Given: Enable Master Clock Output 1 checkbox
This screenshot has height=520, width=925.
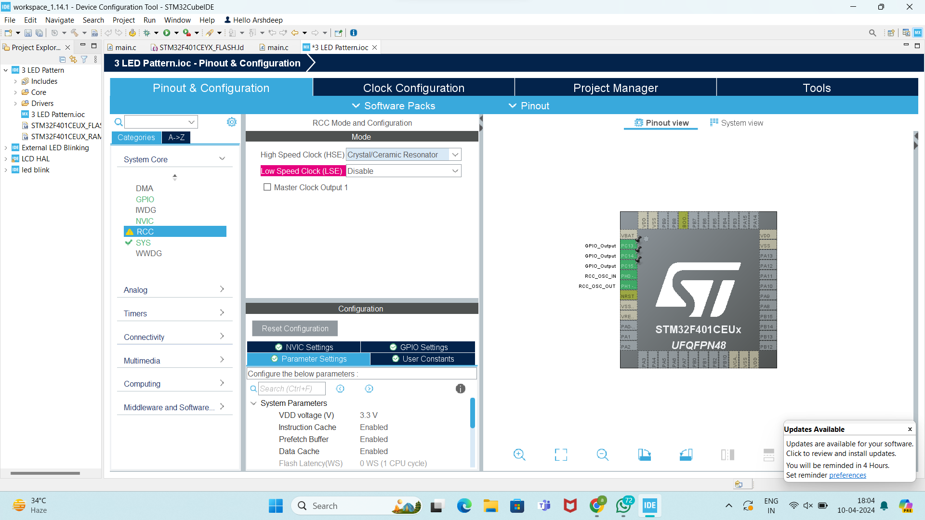Looking at the screenshot, I should (x=267, y=187).
